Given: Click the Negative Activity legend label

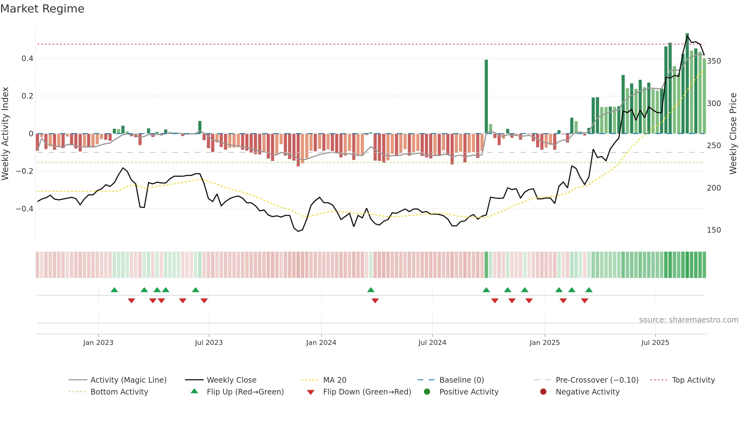Looking at the screenshot, I should (x=588, y=392).
